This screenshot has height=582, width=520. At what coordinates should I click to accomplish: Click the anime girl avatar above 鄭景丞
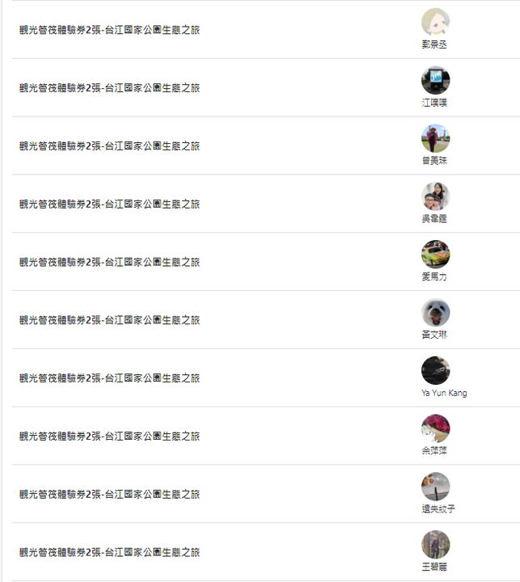435,23
